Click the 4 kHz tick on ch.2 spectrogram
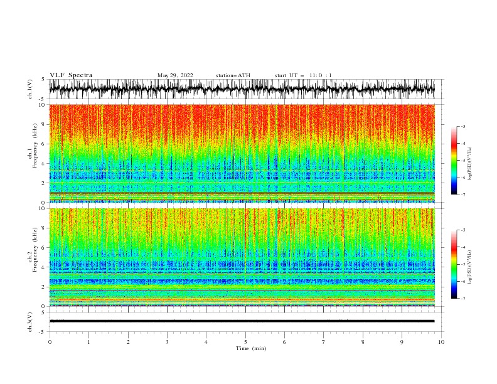This screenshot has width=497, height=384. click(x=44, y=267)
